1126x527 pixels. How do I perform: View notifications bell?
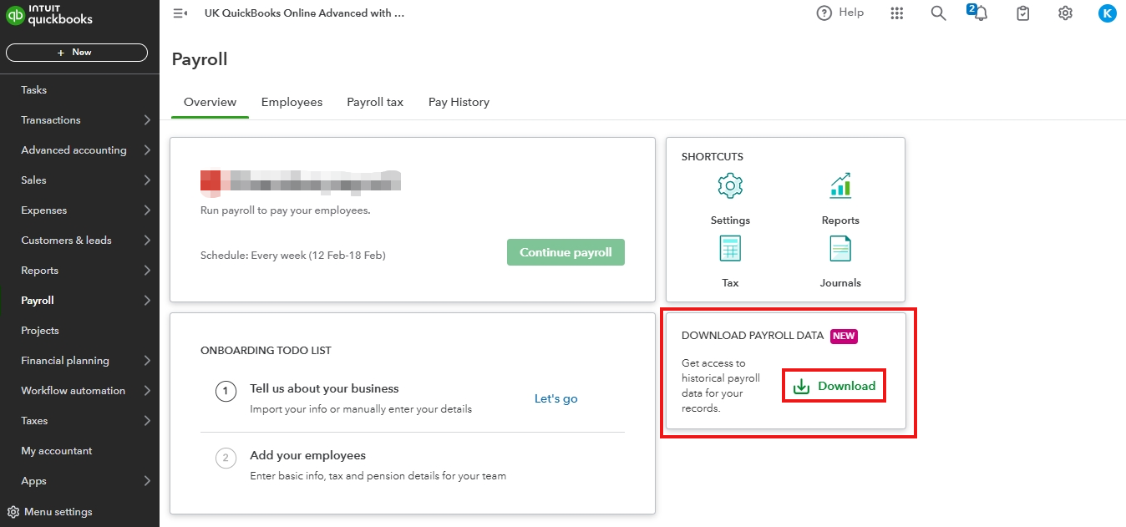coord(979,13)
